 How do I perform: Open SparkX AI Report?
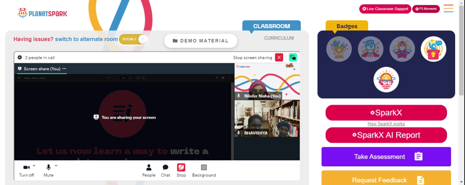pyautogui.click(x=386, y=135)
